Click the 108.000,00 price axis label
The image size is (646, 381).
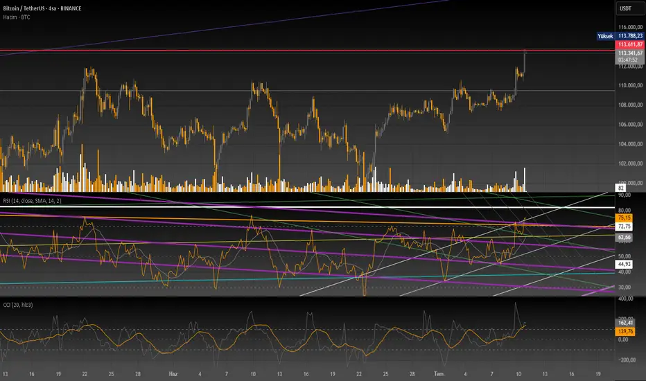630,105
